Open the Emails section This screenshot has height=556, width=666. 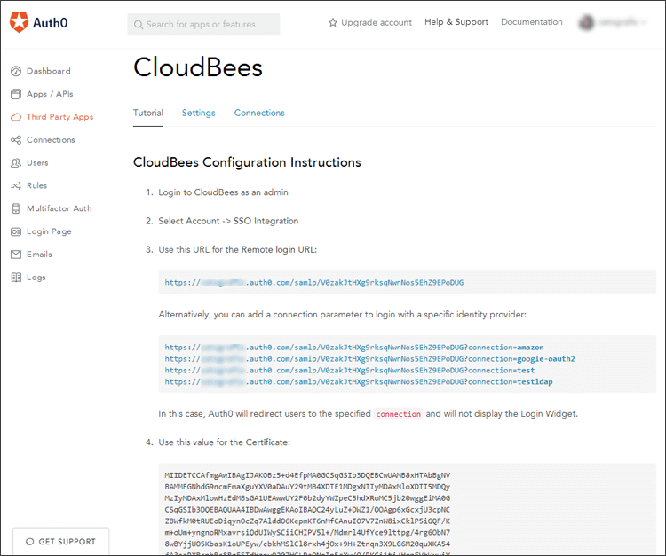tap(39, 255)
